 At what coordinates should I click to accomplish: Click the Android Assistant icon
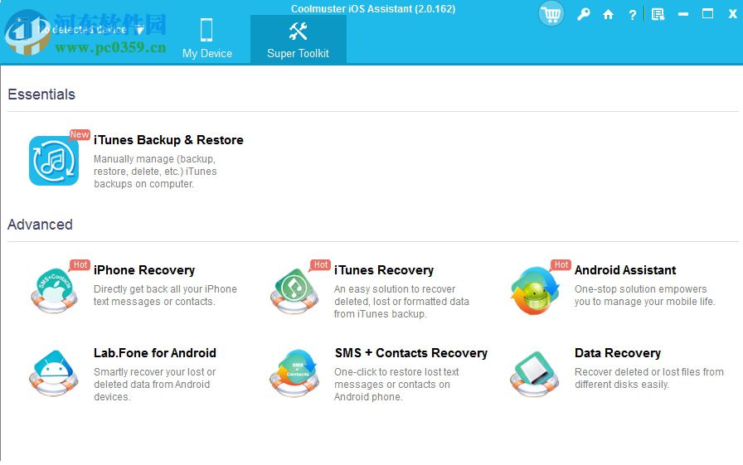[x=535, y=290]
